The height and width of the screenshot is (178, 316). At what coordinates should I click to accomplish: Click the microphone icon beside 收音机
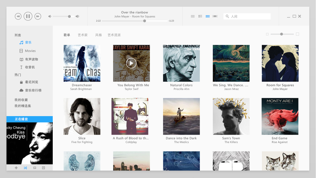pyautogui.click(x=21, y=67)
